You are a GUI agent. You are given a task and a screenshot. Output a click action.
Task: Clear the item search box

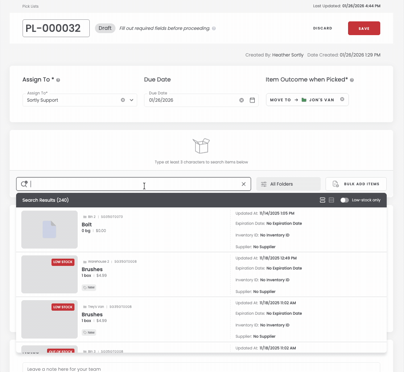pyautogui.click(x=243, y=184)
